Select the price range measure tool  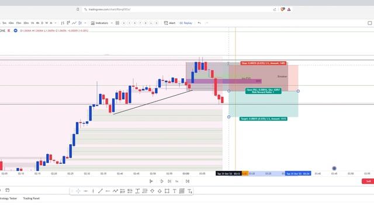coord(137,191)
